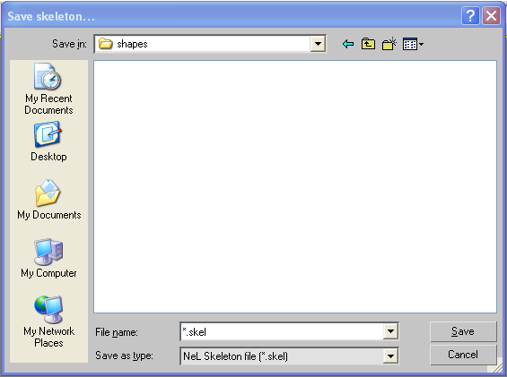
Task: Click the help question mark button
Action: (470, 15)
